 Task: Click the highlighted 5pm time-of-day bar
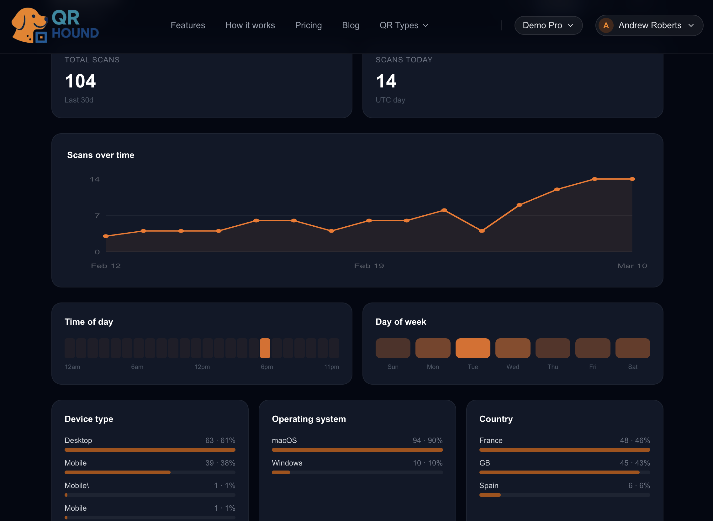265,348
